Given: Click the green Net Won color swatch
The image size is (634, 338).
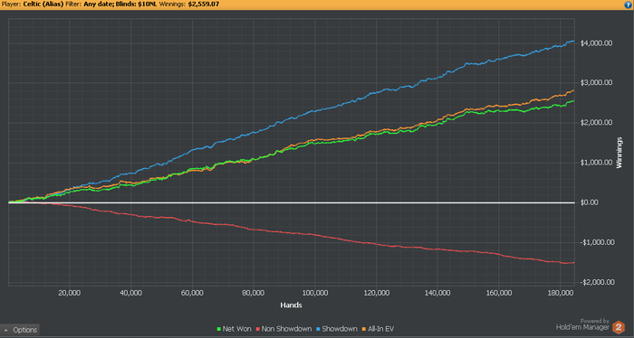Looking at the screenshot, I should 219,329.
